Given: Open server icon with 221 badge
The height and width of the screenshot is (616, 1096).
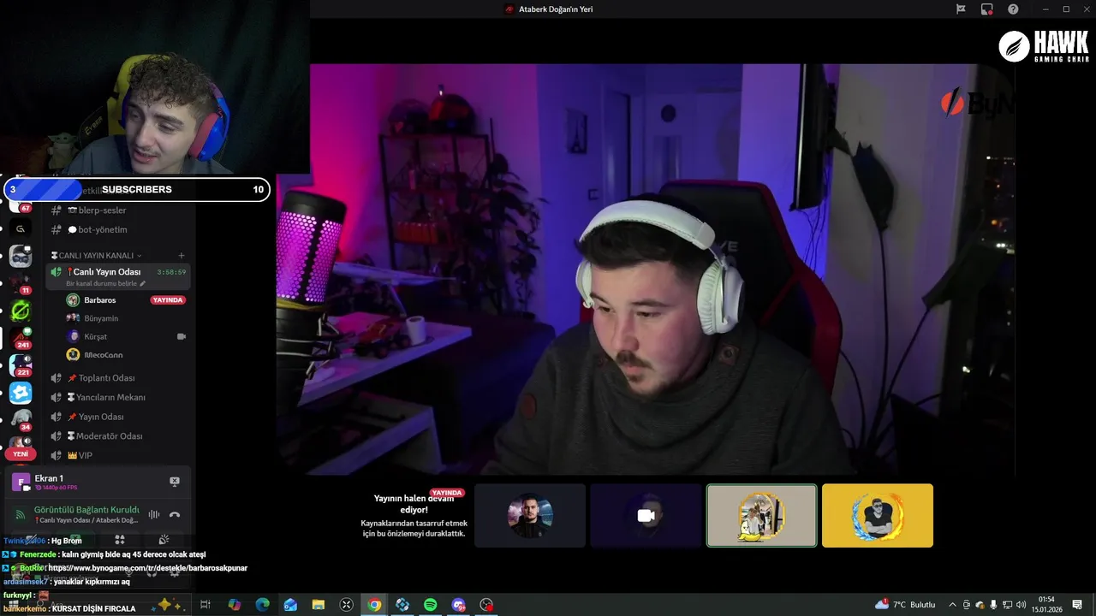Looking at the screenshot, I should point(21,365).
